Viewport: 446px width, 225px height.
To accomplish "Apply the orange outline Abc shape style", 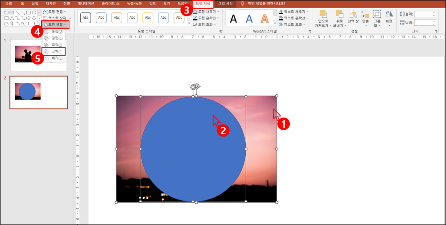I will point(116,18).
